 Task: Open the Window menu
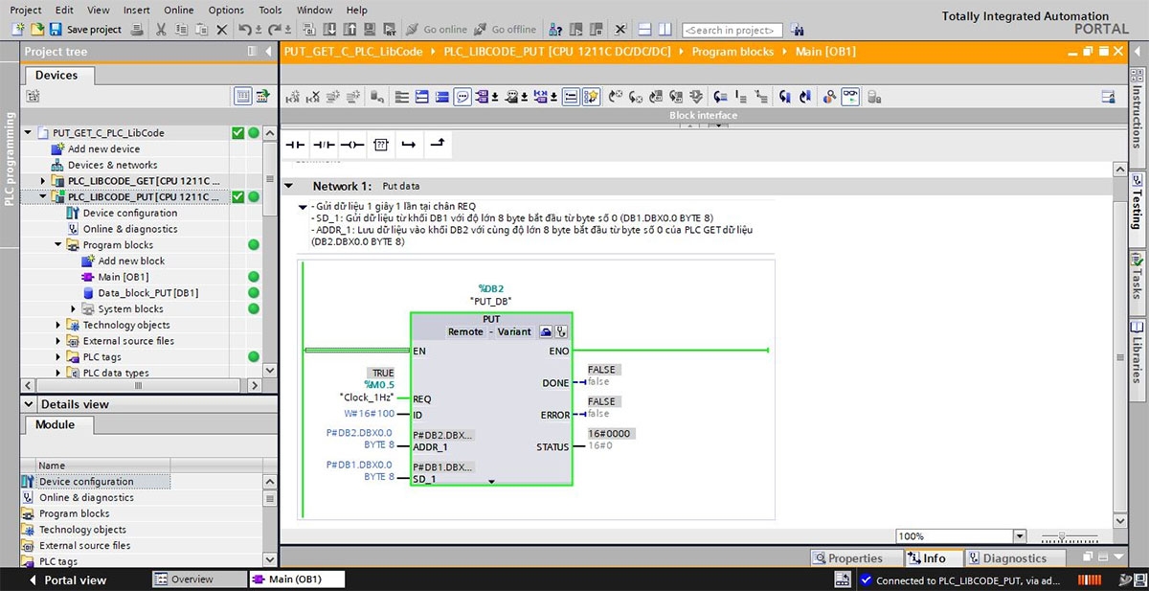click(x=314, y=10)
